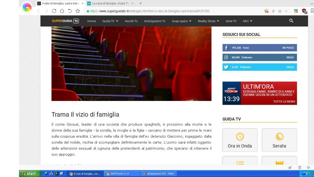Go to browser home page icon
Viewport: 314px width, 177px height.
tap(62, 11)
